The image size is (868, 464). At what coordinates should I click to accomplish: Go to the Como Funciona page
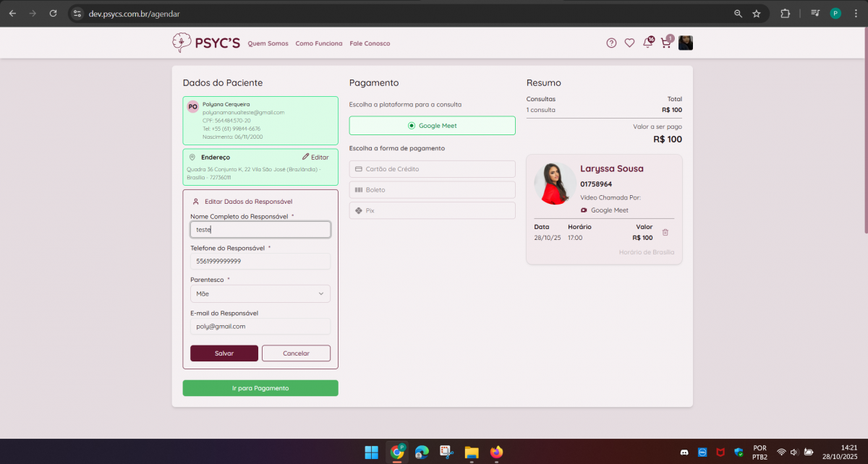(x=319, y=43)
